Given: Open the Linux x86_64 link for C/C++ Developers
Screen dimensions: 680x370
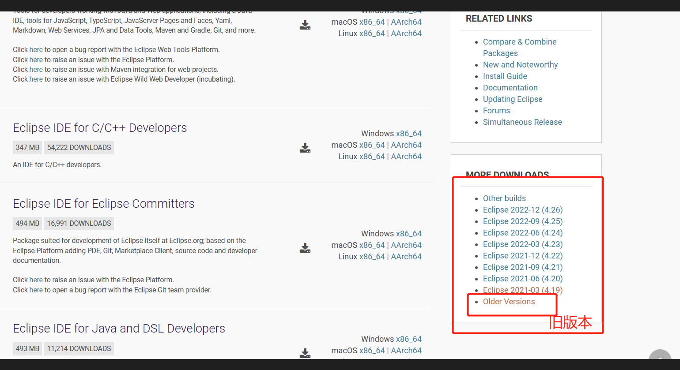Looking at the screenshot, I should pos(372,157).
